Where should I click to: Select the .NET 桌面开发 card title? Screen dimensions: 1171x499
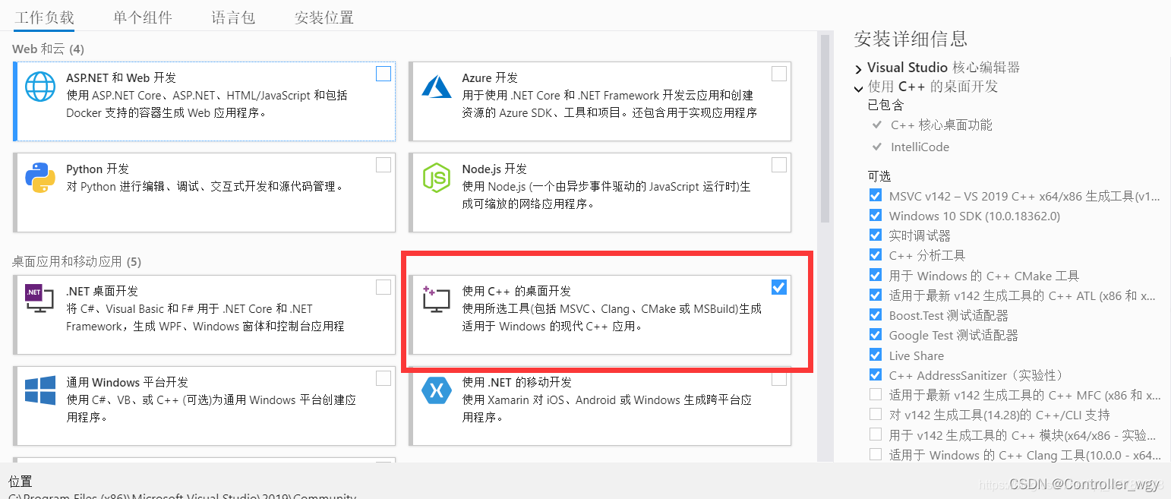(x=102, y=291)
